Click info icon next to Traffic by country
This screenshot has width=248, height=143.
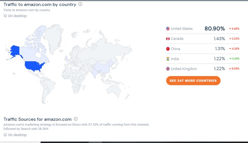pyautogui.click(x=80, y=4)
